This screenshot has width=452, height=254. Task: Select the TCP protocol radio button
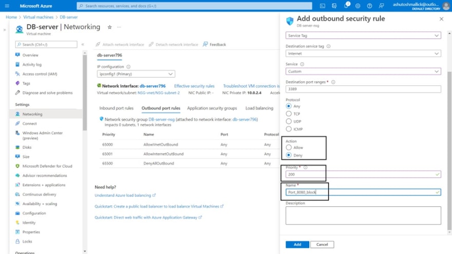pos(289,114)
